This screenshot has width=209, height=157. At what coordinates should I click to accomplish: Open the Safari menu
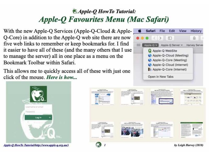tap(150, 31)
